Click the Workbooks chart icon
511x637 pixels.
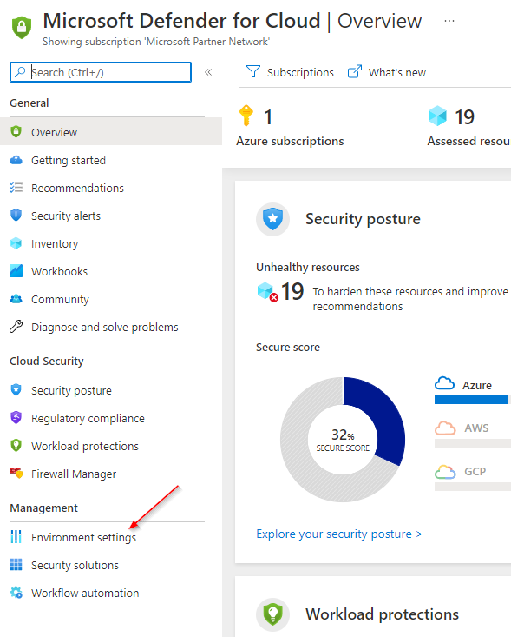pyautogui.click(x=16, y=270)
